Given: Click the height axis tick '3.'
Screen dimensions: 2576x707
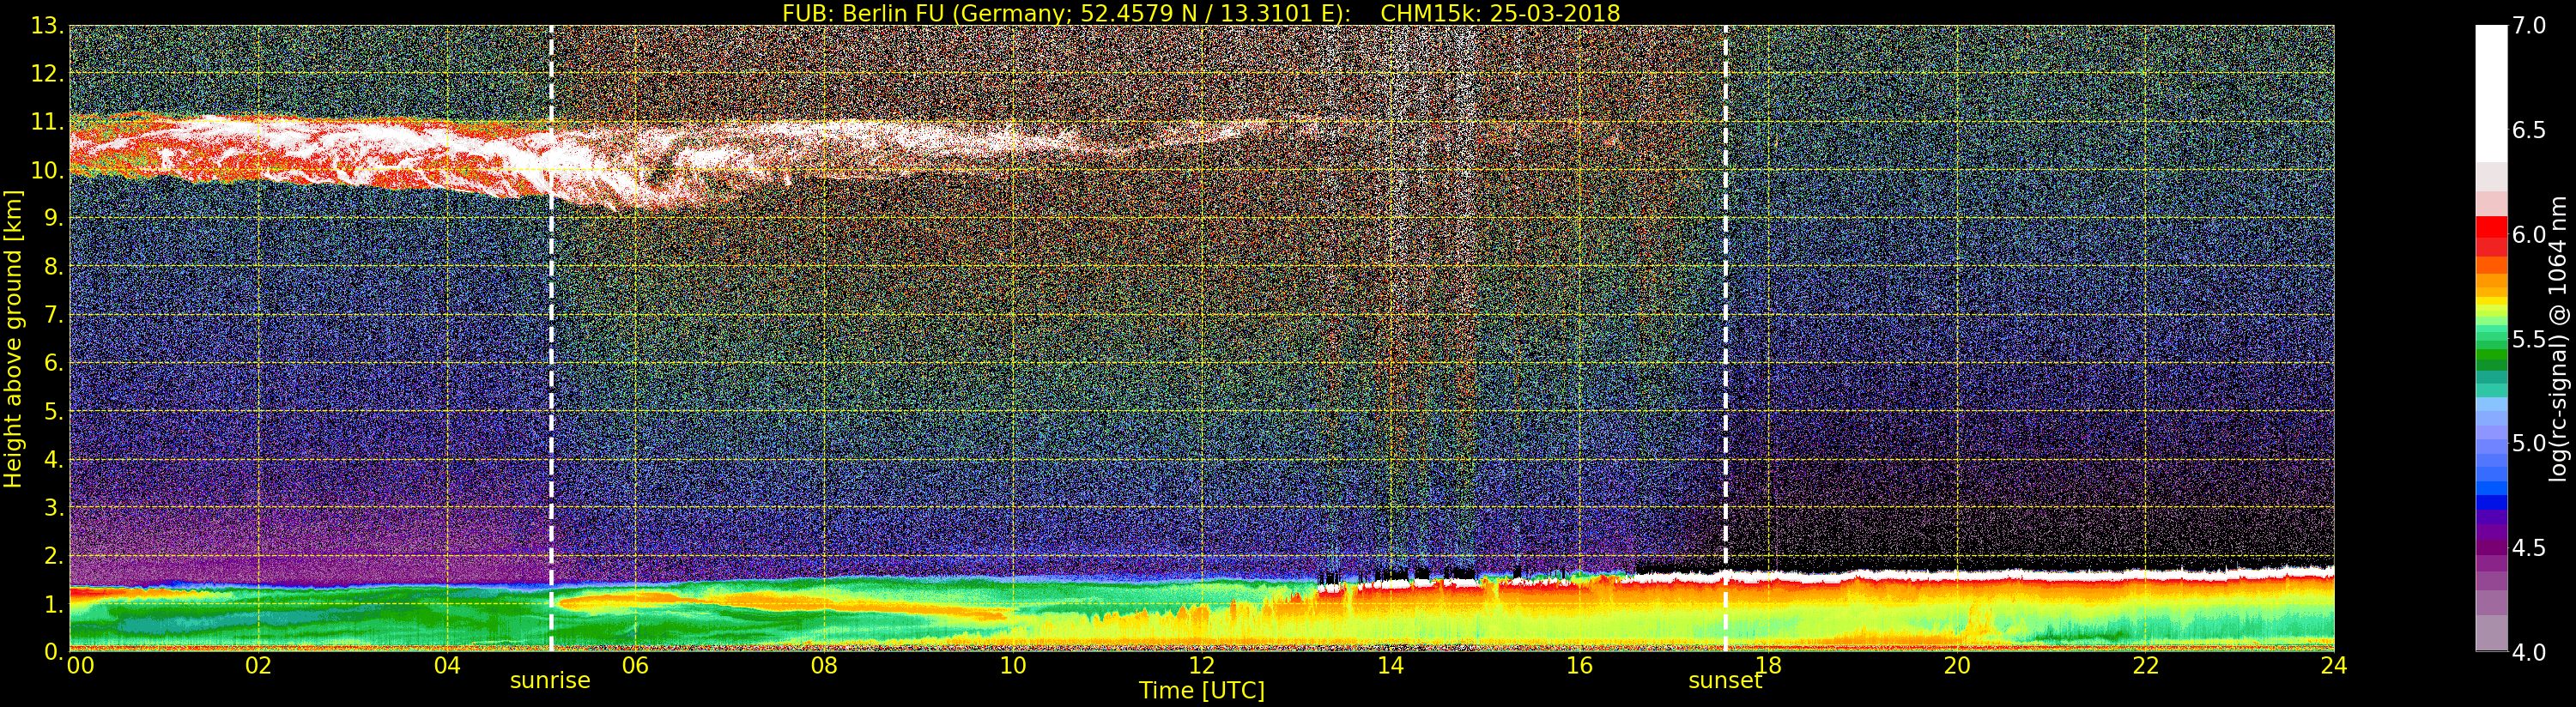Looking at the screenshot, I should point(53,507).
